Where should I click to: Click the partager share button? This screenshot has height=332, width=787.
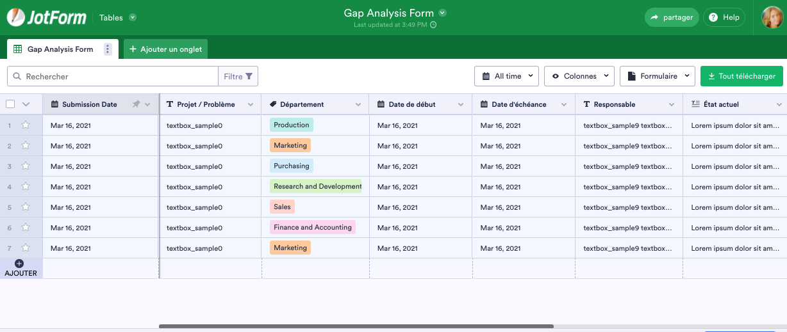[x=671, y=17]
